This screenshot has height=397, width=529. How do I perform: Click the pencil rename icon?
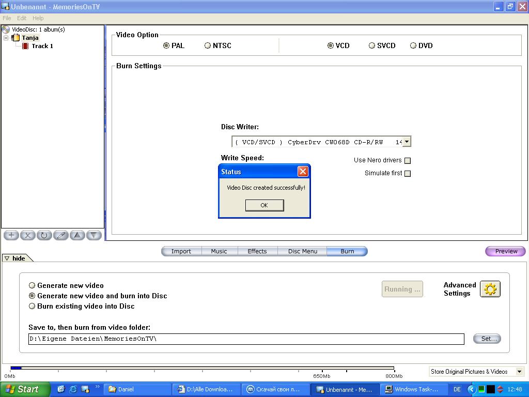[61, 235]
